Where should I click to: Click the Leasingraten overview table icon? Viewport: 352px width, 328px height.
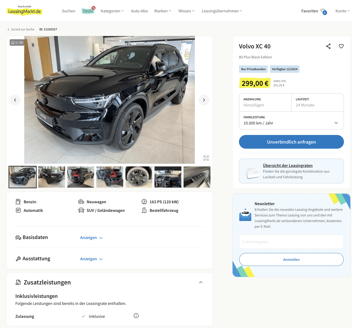252,173
